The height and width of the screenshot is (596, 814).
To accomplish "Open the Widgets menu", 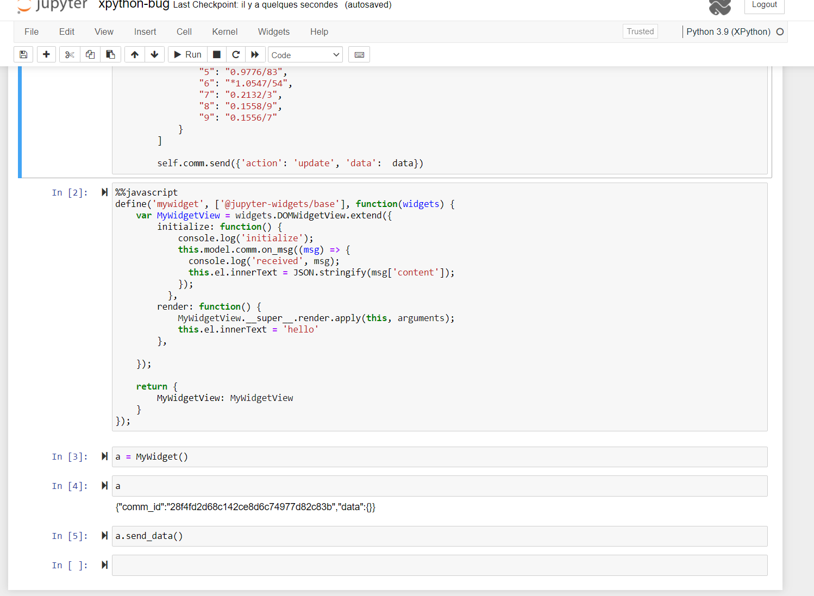I will click(x=273, y=32).
